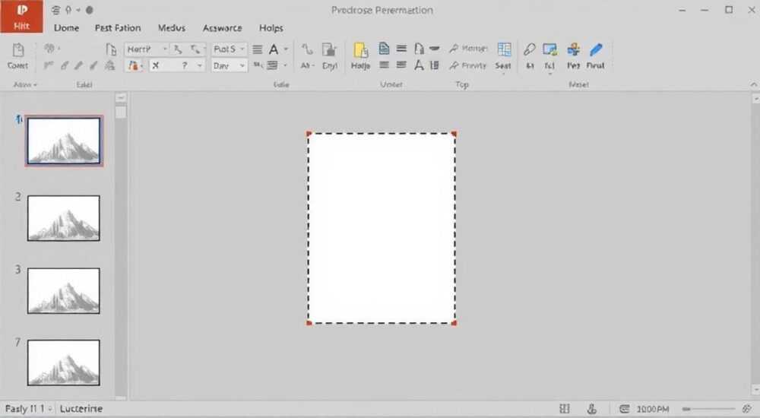Click the Lucterine status bar label
The height and width of the screenshot is (418, 760).
click(81, 409)
